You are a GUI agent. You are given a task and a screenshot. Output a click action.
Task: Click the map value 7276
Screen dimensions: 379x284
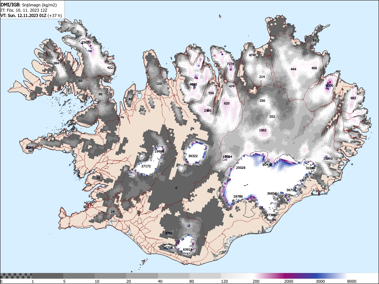230,64
